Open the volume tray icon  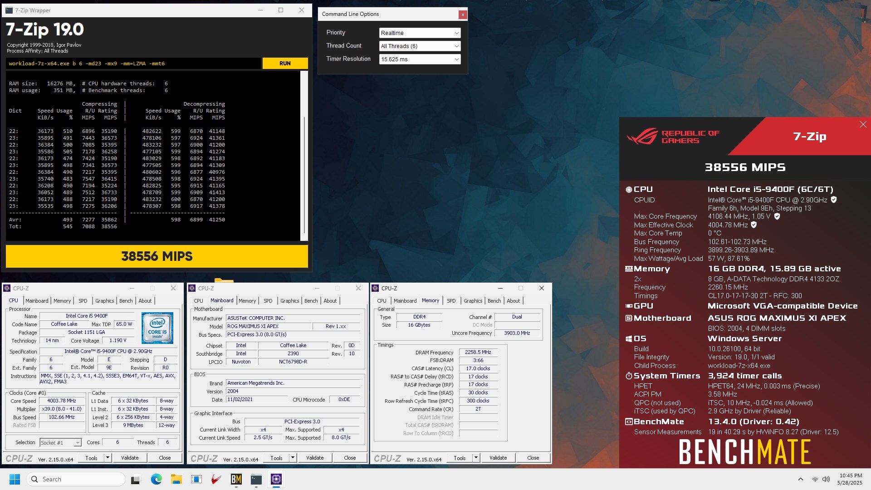click(x=826, y=479)
